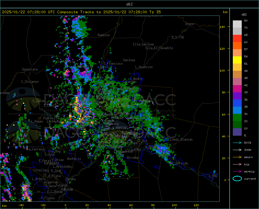The height and width of the screenshot is (209, 259).
Task: Click the pink bip arrow icon
Action: click(x=237, y=164)
